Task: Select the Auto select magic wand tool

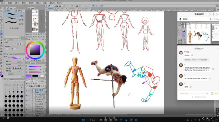Action: click(x=1, y=25)
